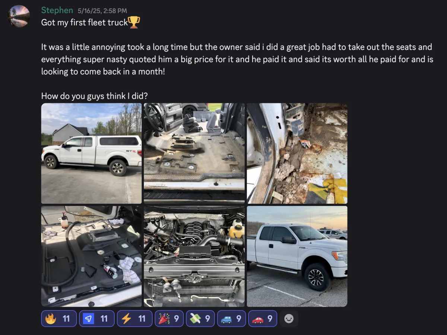Open the stripped dirty truck floor photo

[x=194, y=153]
